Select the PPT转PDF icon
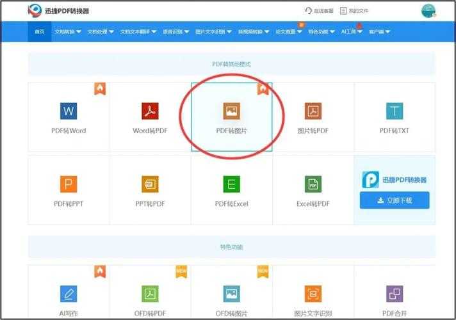The image size is (456, 320). click(x=150, y=184)
